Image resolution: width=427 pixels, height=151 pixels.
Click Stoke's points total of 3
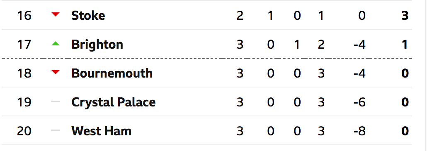pos(405,16)
